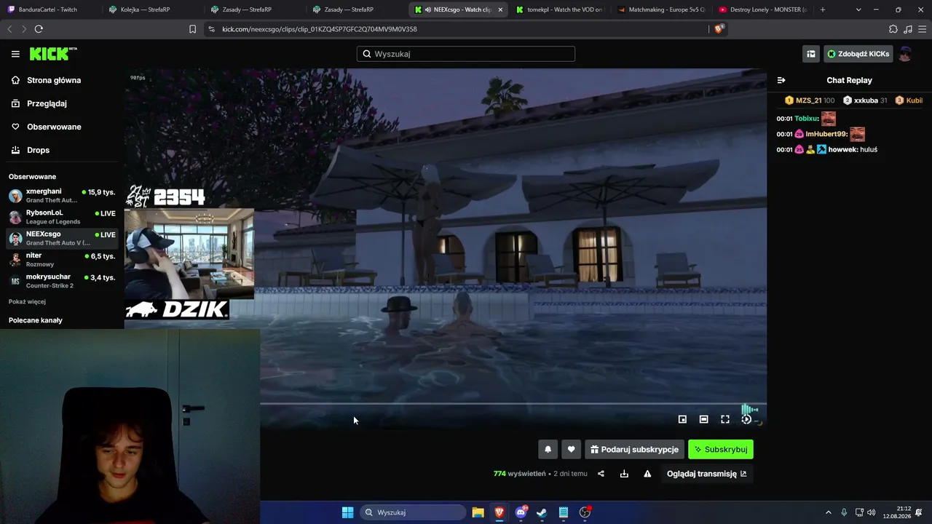Close the NEEXcsgo browser tab

click(500, 9)
